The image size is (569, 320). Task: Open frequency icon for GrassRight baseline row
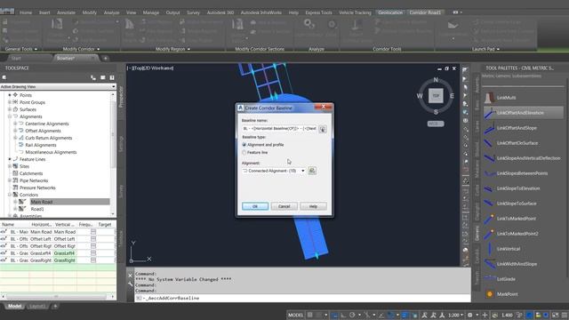[x=93, y=260]
